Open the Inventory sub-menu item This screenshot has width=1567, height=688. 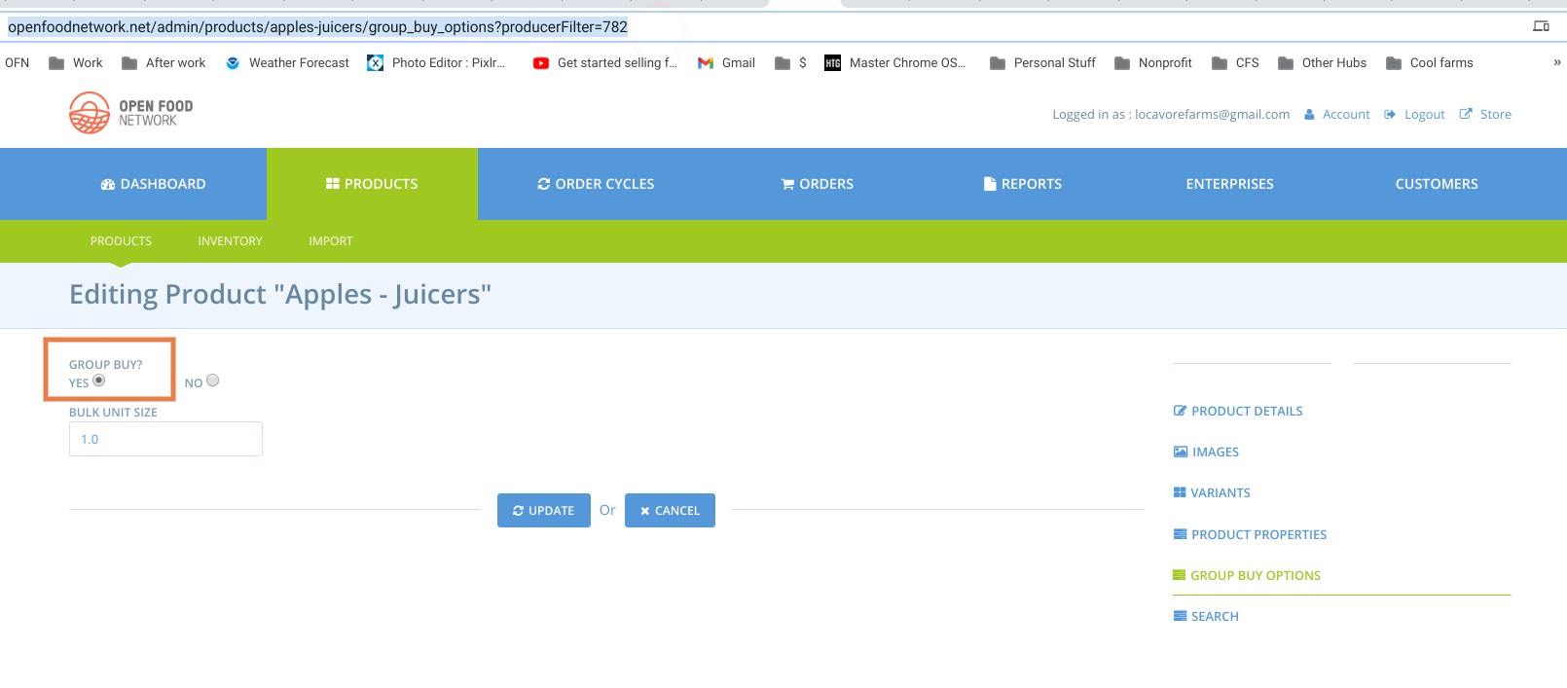pyautogui.click(x=230, y=241)
